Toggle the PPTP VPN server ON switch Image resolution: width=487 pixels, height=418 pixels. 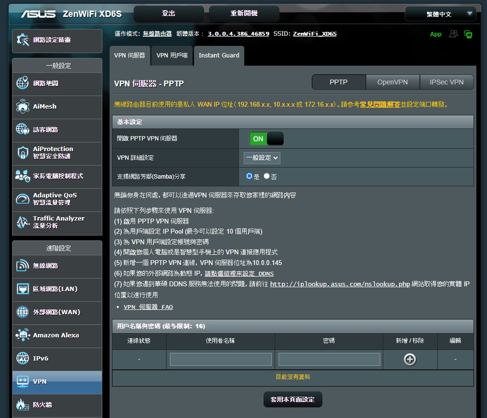pyautogui.click(x=266, y=139)
